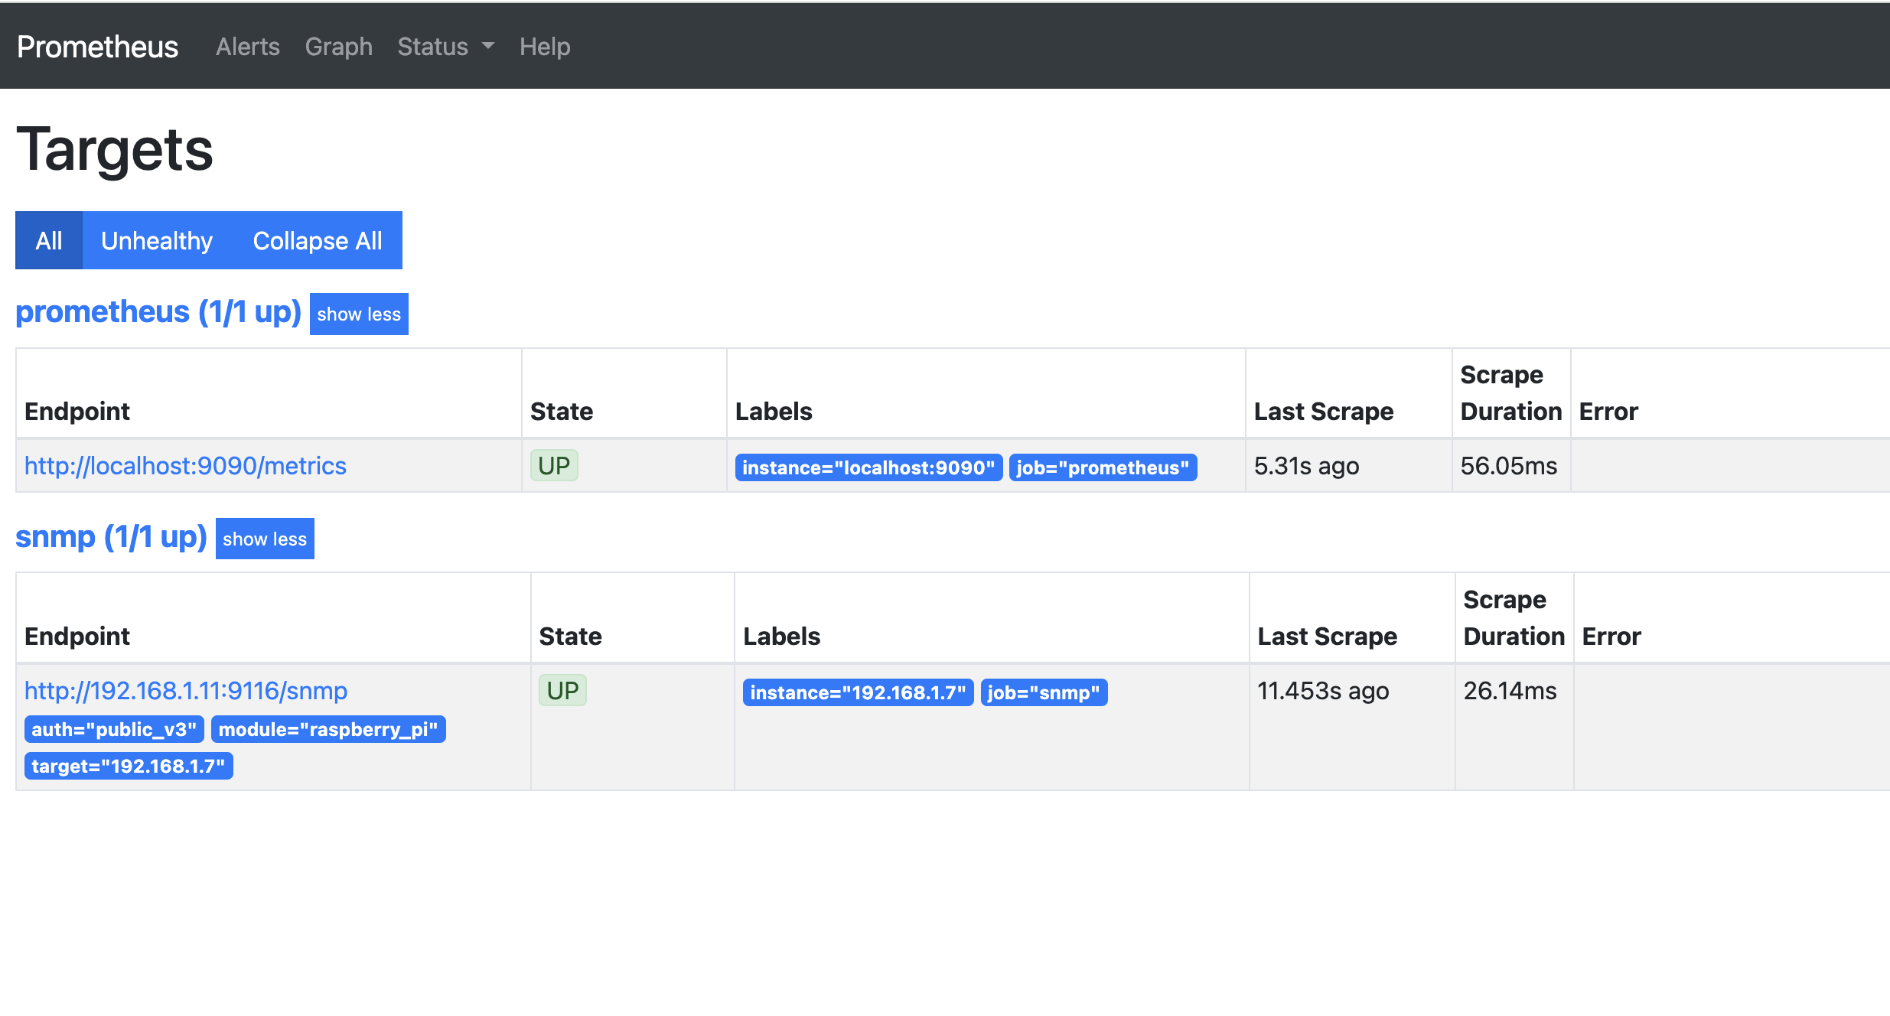Open the Alerts page
The image size is (1890, 1016).
[x=247, y=47]
